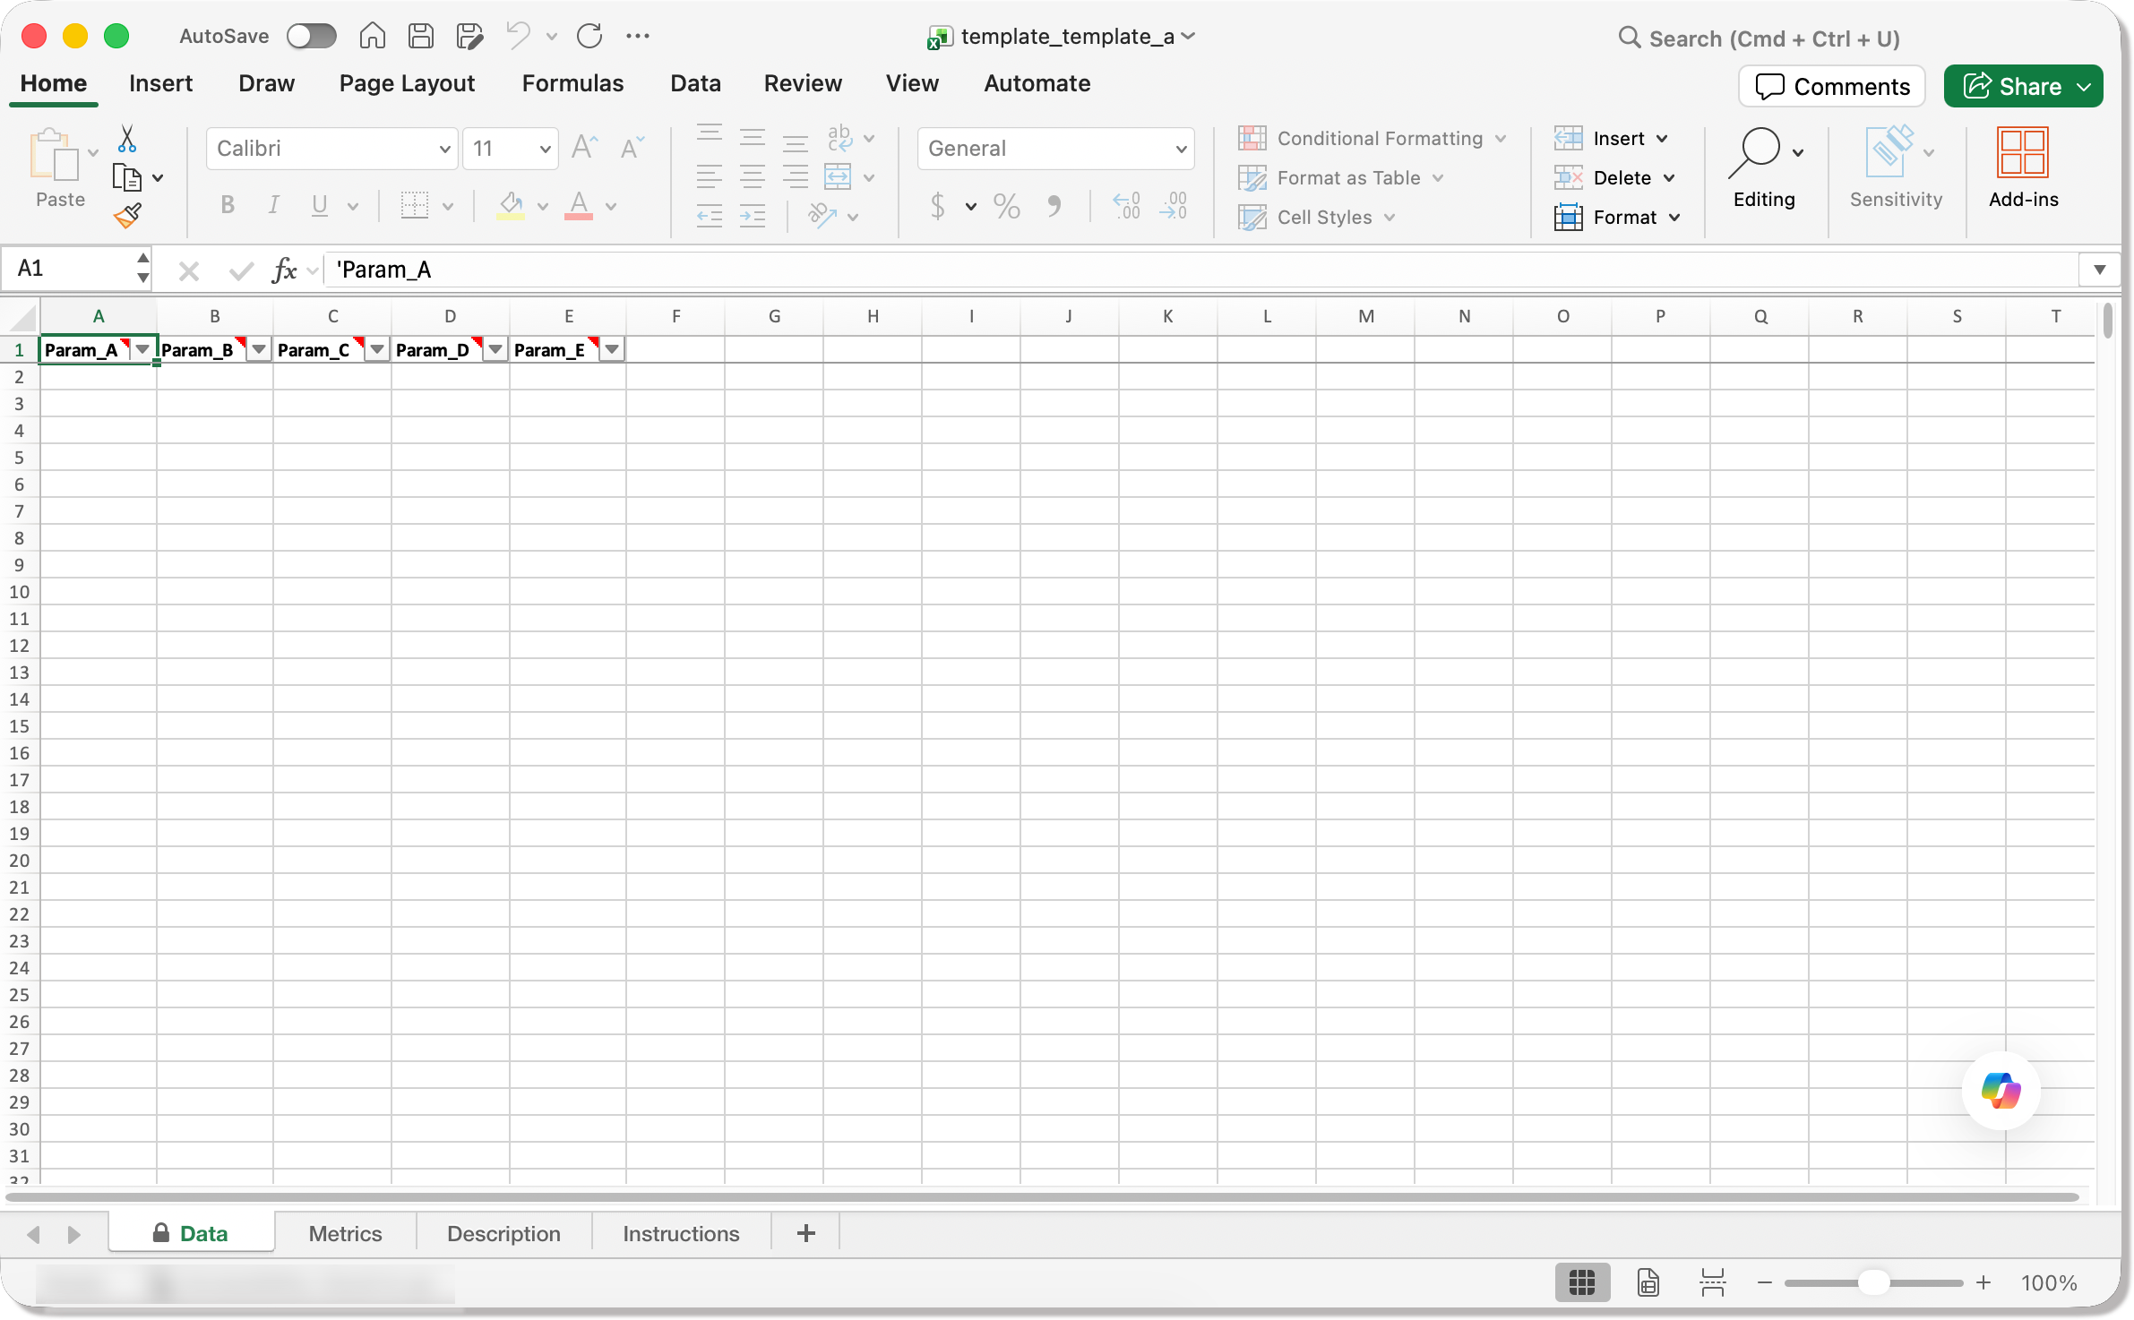The height and width of the screenshot is (1320, 2134).
Task: Click the Insert cells button
Action: 1610,139
